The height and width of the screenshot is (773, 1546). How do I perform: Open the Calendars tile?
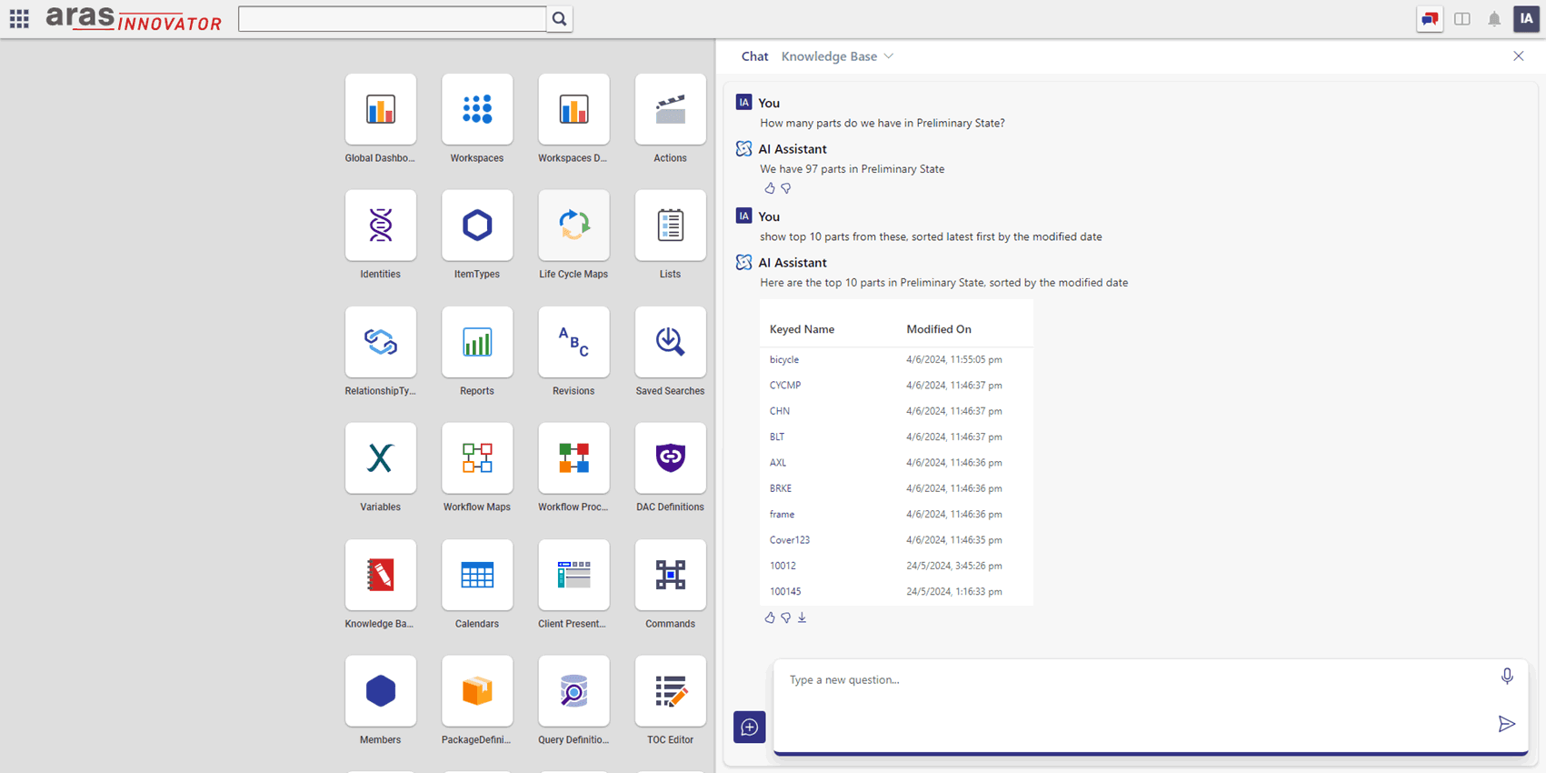pos(477,575)
